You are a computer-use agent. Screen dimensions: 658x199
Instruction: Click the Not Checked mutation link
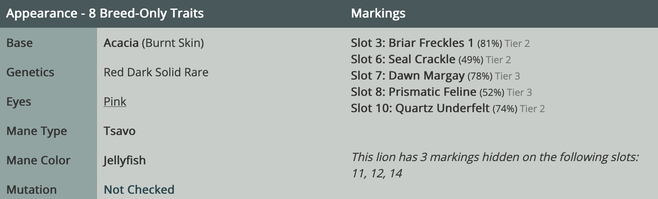pyautogui.click(x=139, y=190)
